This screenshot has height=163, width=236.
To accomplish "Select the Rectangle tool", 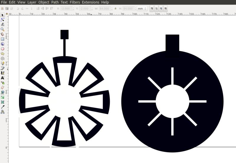I will pyautogui.click(x=2, y=39).
